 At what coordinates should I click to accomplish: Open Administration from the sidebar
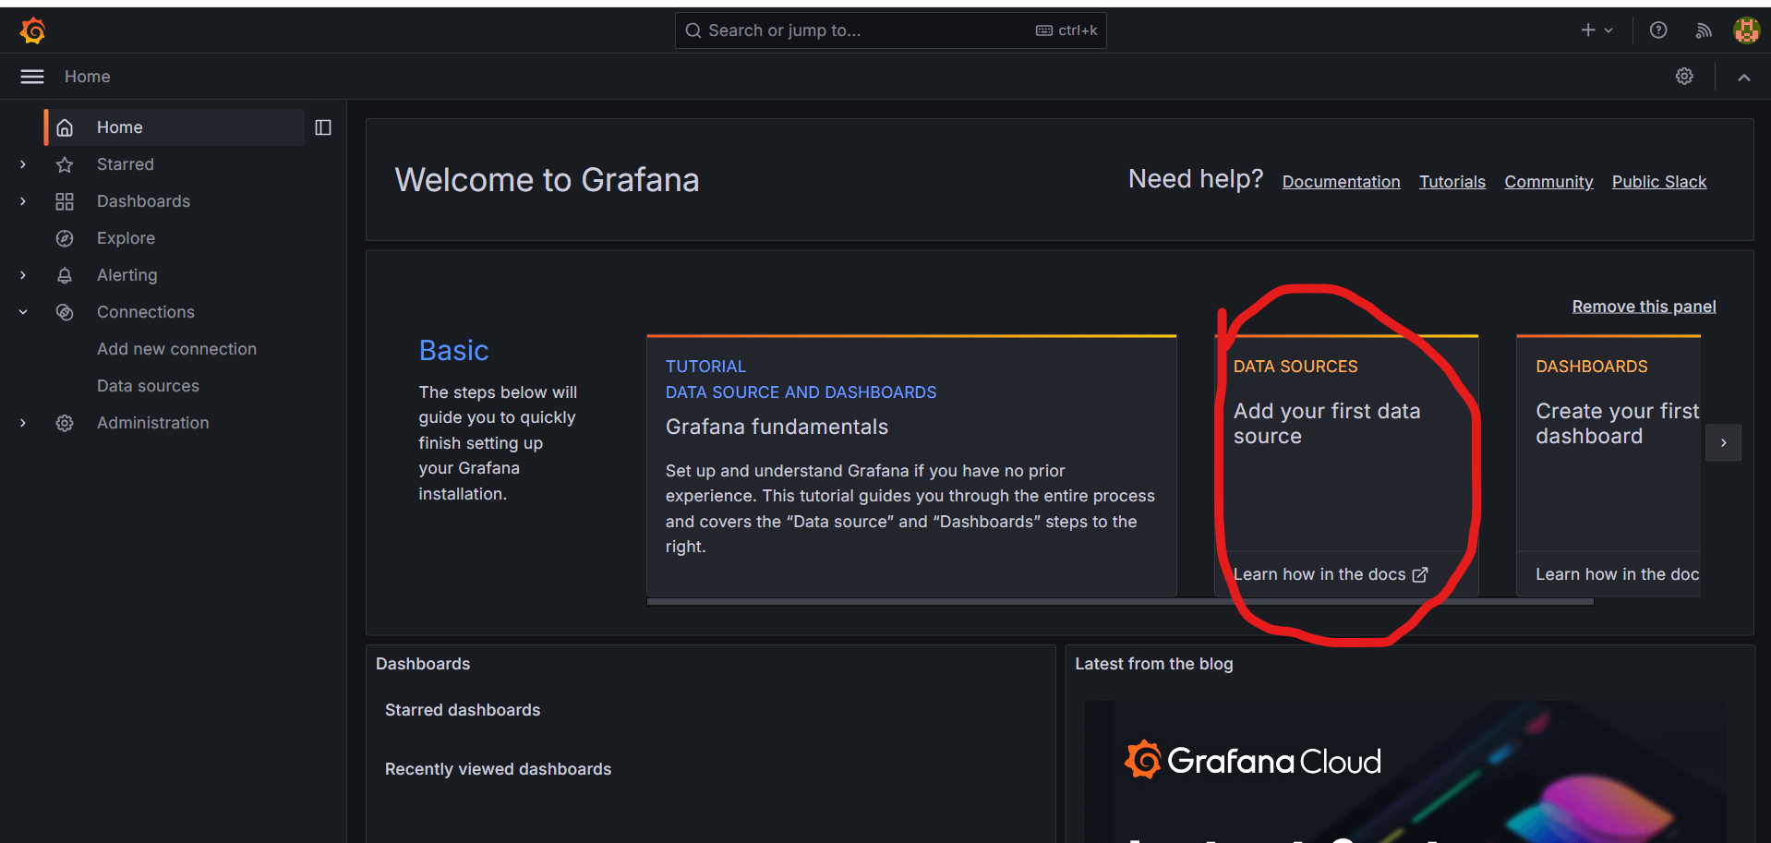pyautogui.click(x=153, y=423)
